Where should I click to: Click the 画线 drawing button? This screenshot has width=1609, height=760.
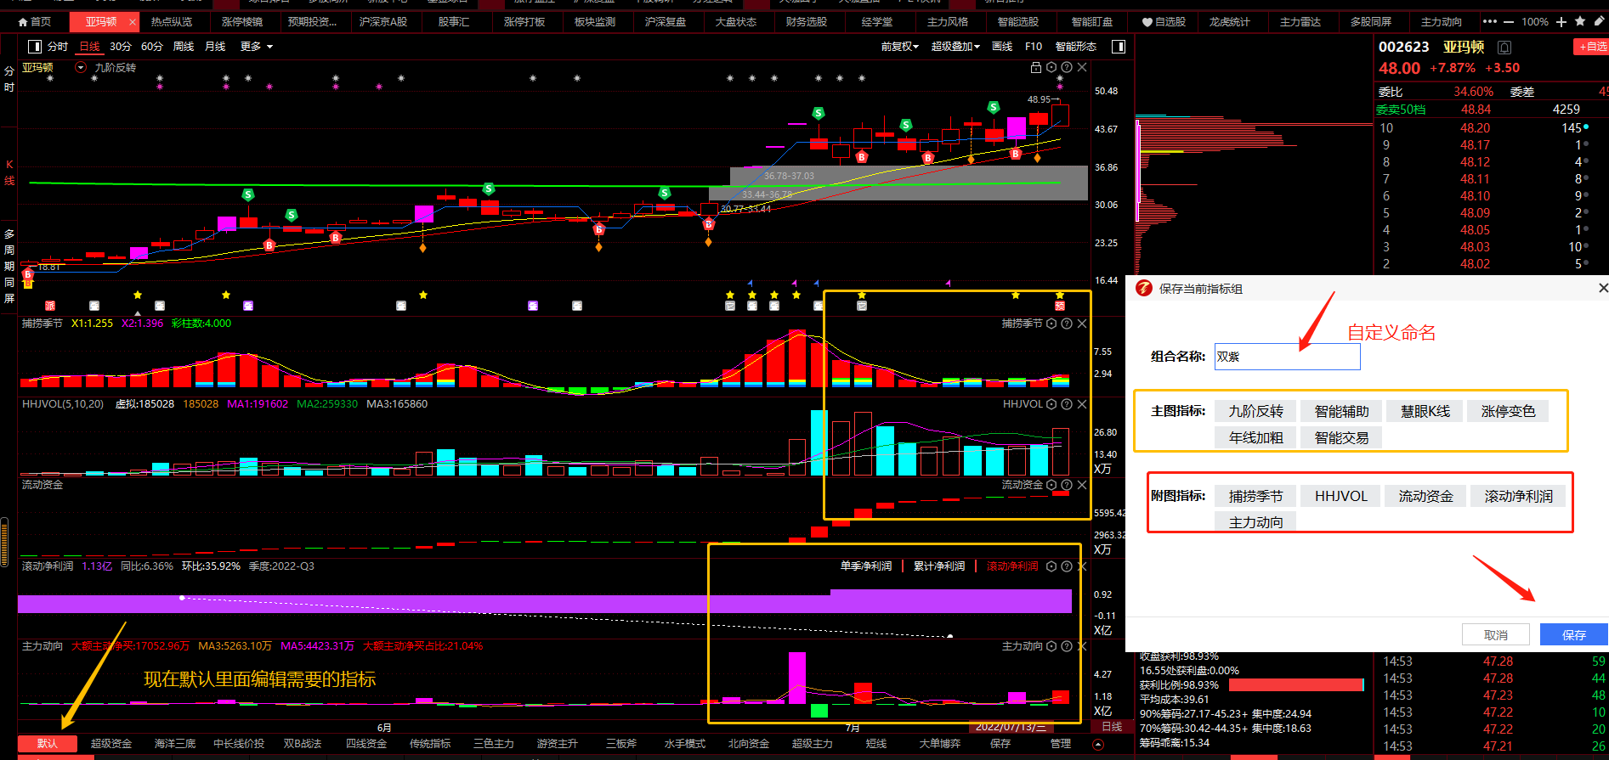coord(1002,47)
